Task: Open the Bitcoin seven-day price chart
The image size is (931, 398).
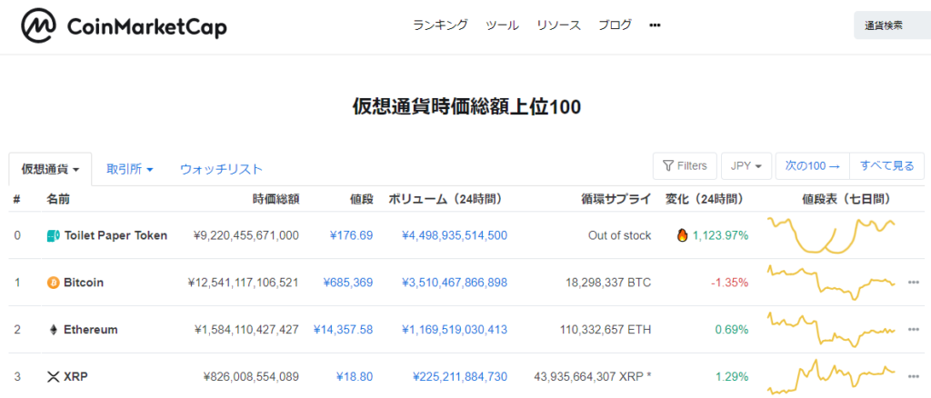Action: click(x=832, y=283)
